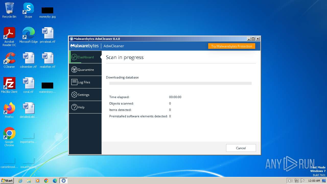The image size is (327, 184).
Task: Open the Quarantine section
Action: pyautogui.click(x=85, y=70)
